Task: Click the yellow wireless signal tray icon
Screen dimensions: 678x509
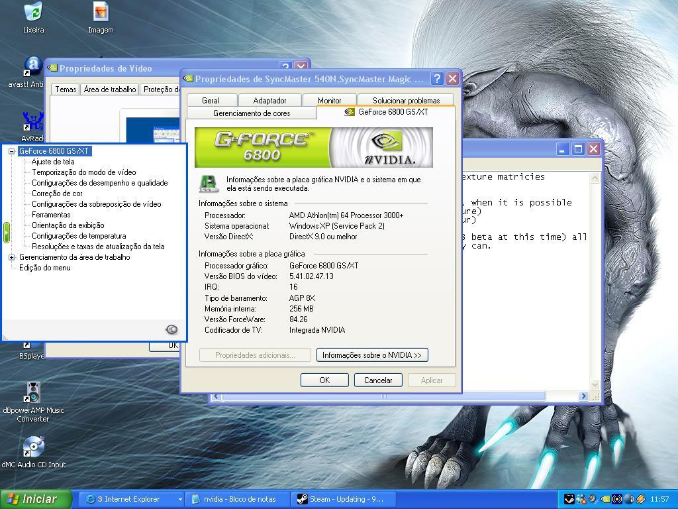Action: [617, 499]
